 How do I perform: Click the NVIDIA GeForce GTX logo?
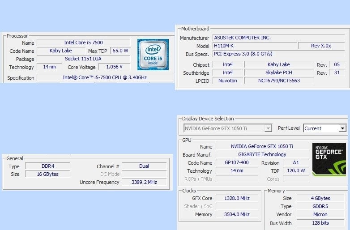[x=329, y=159]
